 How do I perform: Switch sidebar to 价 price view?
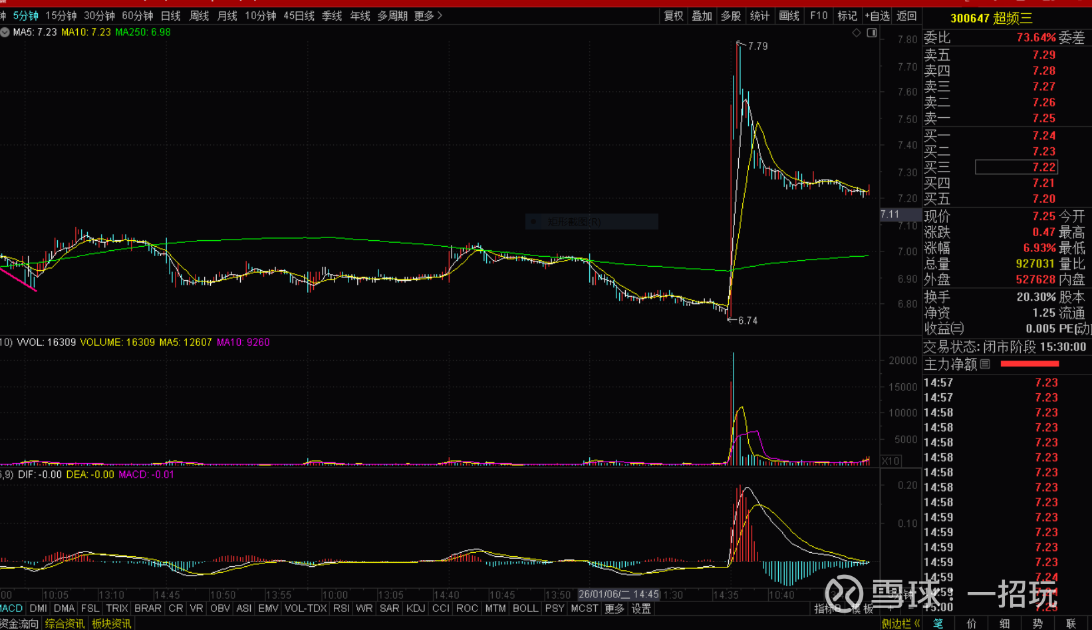pos(972,623)
